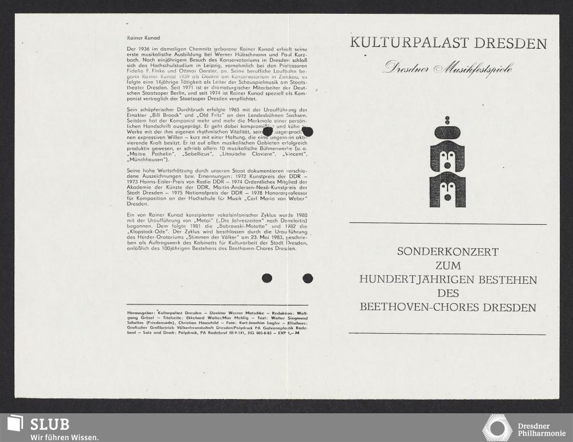Click the paragraph starting 'Ein von Rainer Kunad'
Viewport: 573px width, 442px height.
[217, 231]
